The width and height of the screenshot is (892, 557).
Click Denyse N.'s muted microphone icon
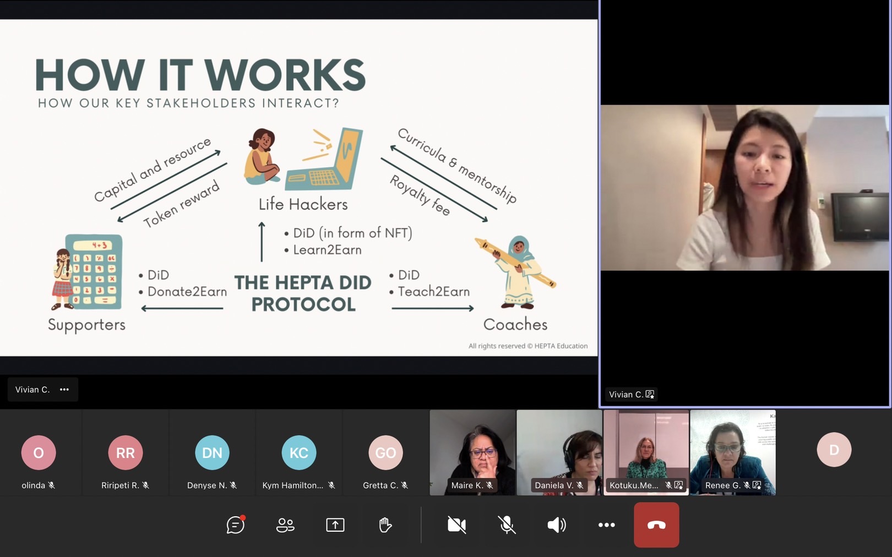coord(233,485)
